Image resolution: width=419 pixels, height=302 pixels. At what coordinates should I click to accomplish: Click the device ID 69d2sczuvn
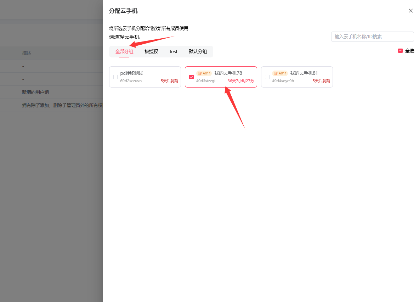click(131, 81)
